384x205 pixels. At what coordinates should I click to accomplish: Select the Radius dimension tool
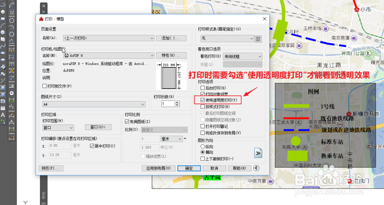[12, 21]
